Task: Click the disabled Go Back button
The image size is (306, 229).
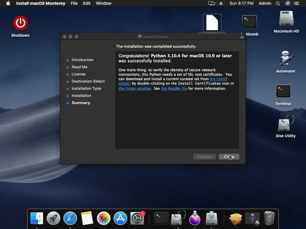Action: point(204,157)
